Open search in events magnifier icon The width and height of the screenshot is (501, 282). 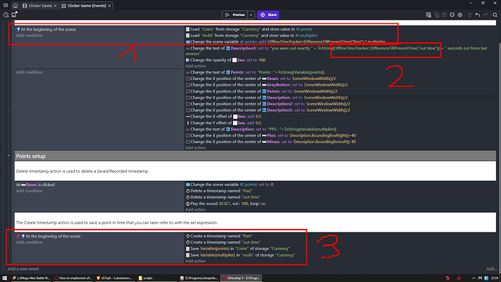tap(495, 15)
